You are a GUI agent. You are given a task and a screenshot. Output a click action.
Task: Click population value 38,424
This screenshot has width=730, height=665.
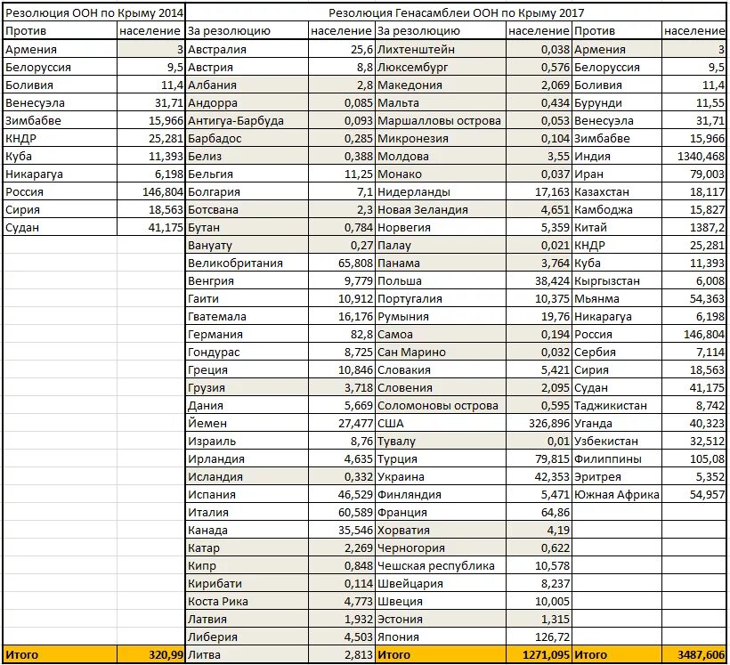539,280
